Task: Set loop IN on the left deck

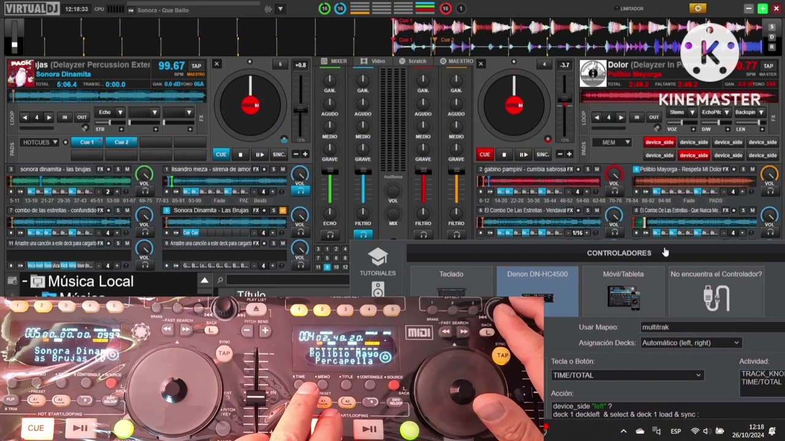Action: click(64, 117)
